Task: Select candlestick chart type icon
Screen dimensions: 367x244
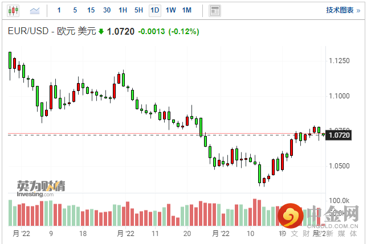Action: 13,10
